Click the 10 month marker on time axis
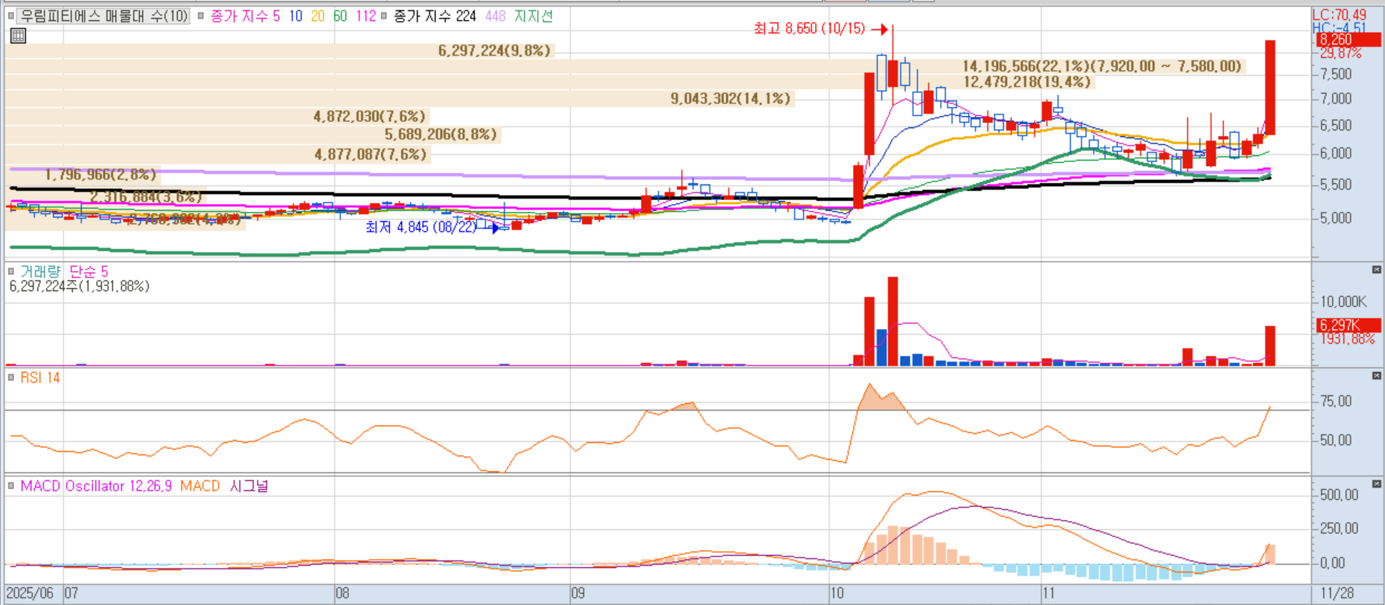The image size is (1385, 605). (x=837, y=593)
